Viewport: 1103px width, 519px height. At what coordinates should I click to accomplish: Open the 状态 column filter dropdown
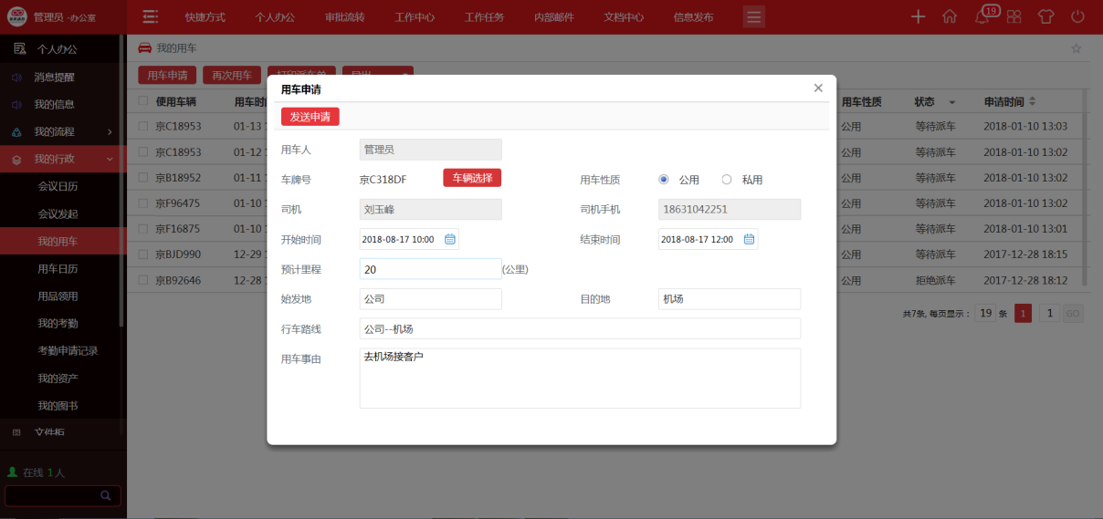[x=951, y=102]
